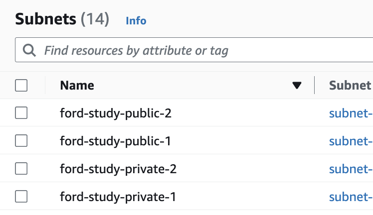Open the subnet ID link for ford-study-private-1

[x=351, y=197]
